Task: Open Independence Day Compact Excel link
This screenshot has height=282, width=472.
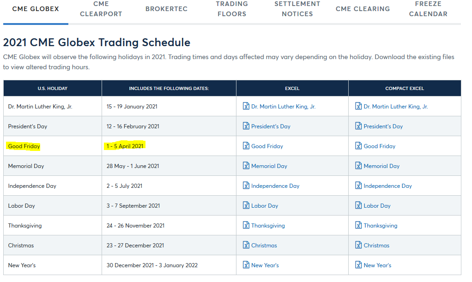Action: [388, 186]
